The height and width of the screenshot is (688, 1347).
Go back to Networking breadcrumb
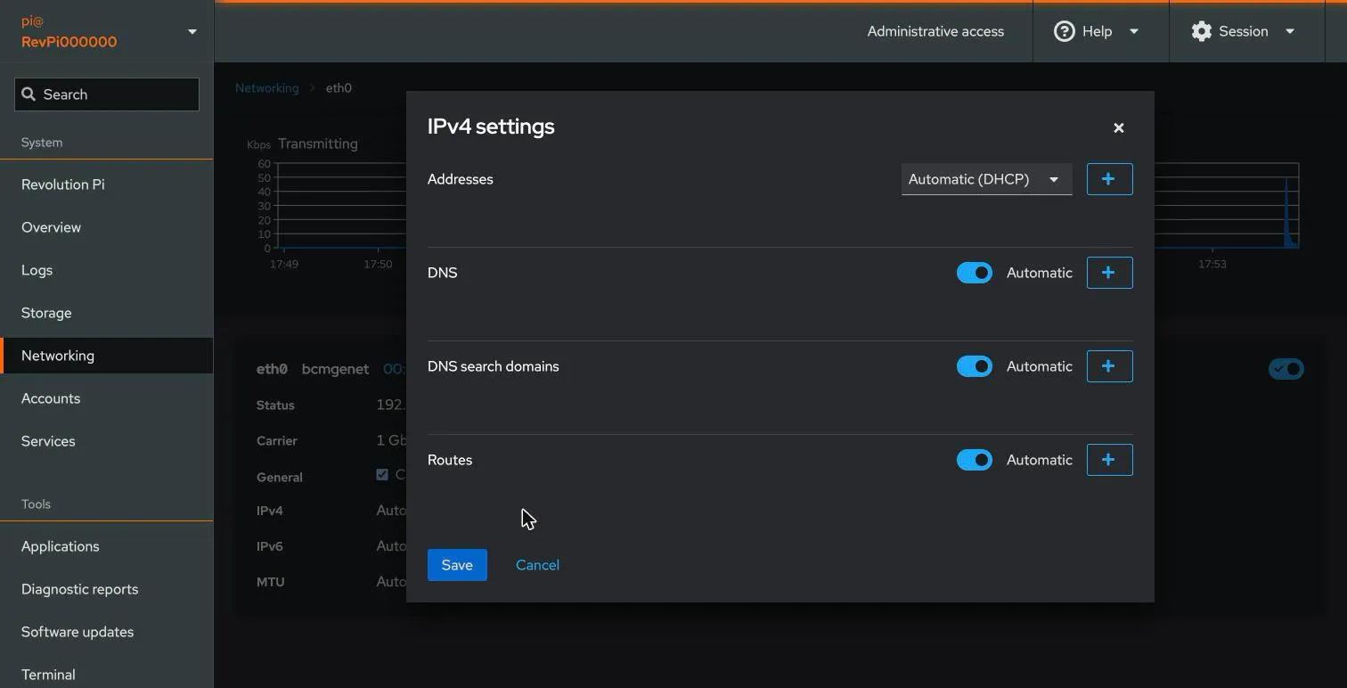(x=267, y=88)
